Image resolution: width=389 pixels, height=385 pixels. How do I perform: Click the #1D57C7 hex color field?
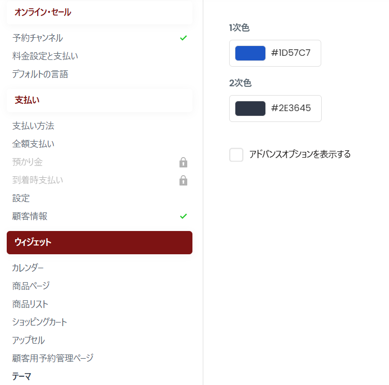click(291, 53)
